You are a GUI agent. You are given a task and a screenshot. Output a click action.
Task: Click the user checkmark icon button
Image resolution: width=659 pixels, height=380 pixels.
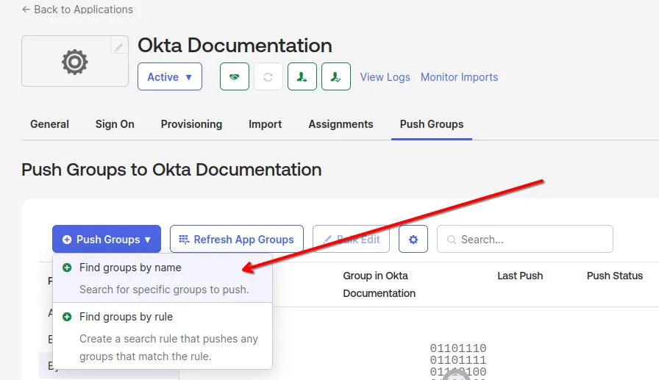[x=336, y=76]
